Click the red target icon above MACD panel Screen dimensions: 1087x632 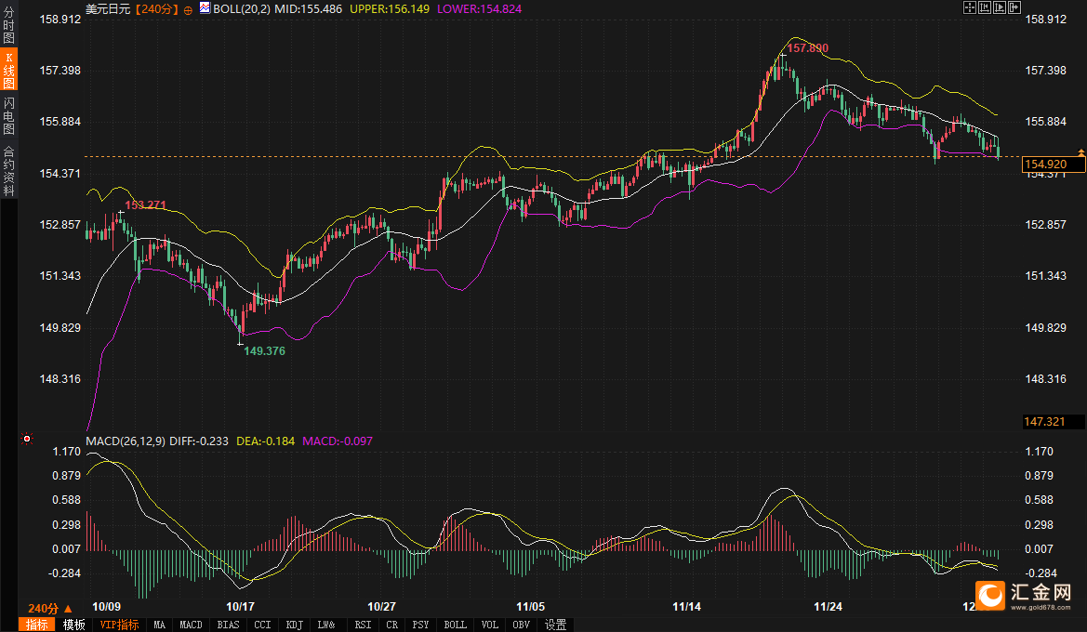point(27,438)
